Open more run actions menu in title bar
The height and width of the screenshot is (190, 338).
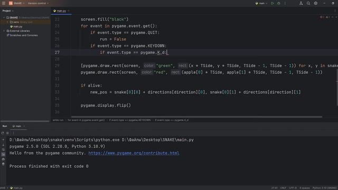tap(285, 3)
